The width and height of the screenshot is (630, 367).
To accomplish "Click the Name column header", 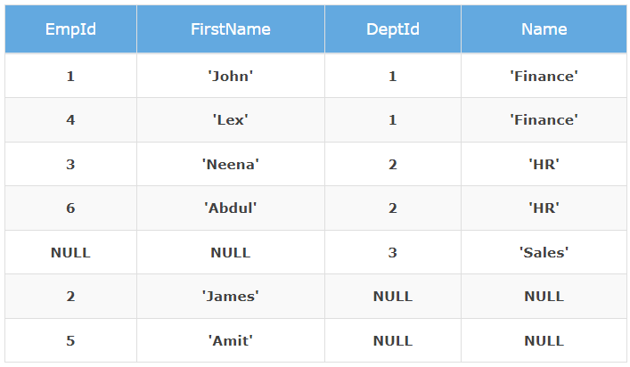I will pos(544,29).
